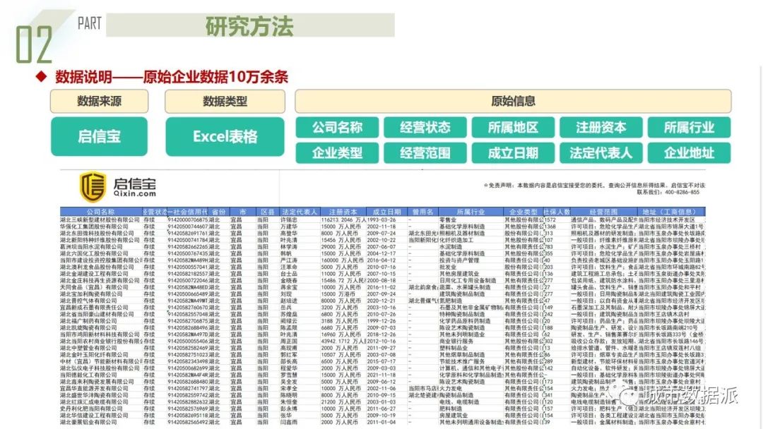
Task: Select cell 湖北三峡新型建材股份有限公司
Action: (x=100, y=219)
